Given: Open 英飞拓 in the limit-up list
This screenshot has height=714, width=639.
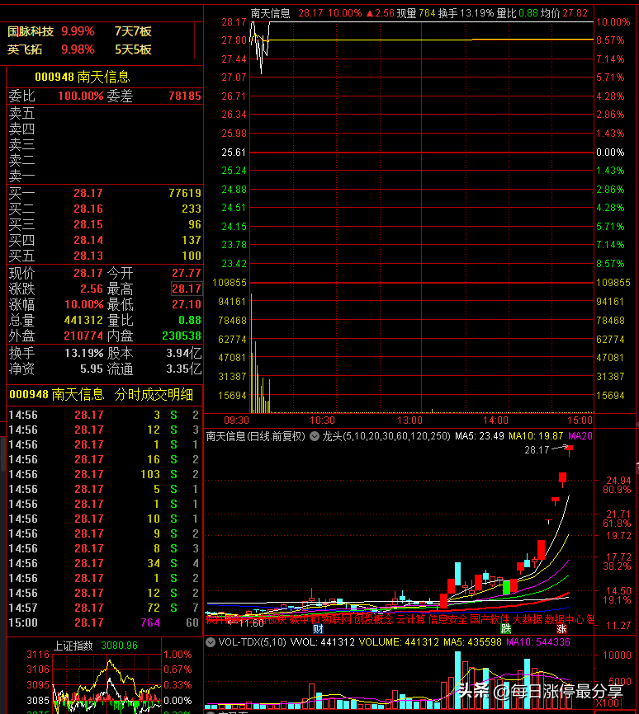Looking at the screenshot, I should 25,49.
